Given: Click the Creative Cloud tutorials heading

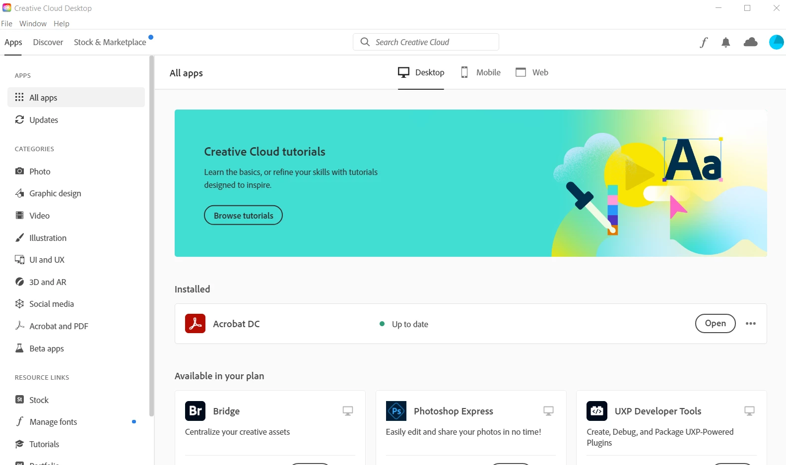Looking at the screenshot, I should click(264, 152).
